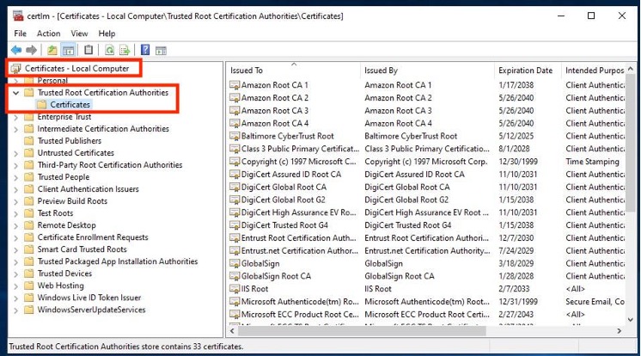Expand the Enterprise Trust node arrow

pyautogui.click(x=16, y=118)
